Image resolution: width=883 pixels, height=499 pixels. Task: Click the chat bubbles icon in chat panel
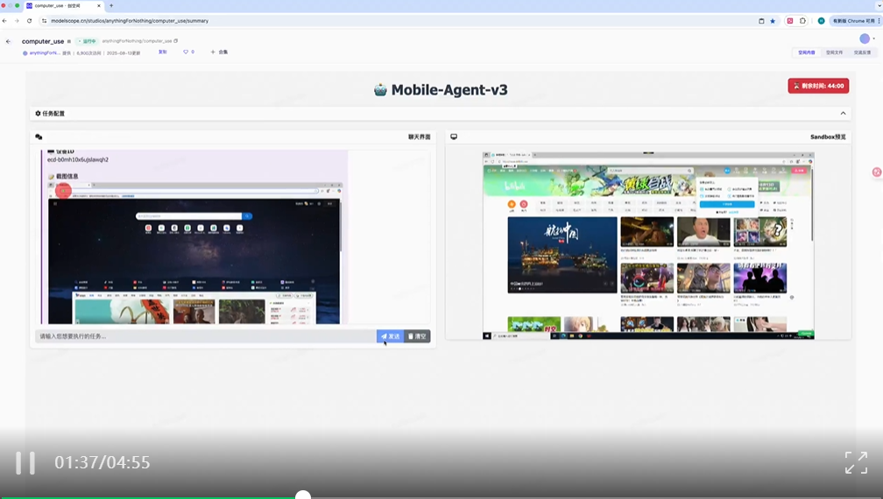point(39,137)
